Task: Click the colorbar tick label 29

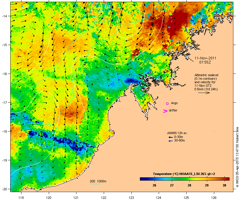Action: (x=207, y=185)
